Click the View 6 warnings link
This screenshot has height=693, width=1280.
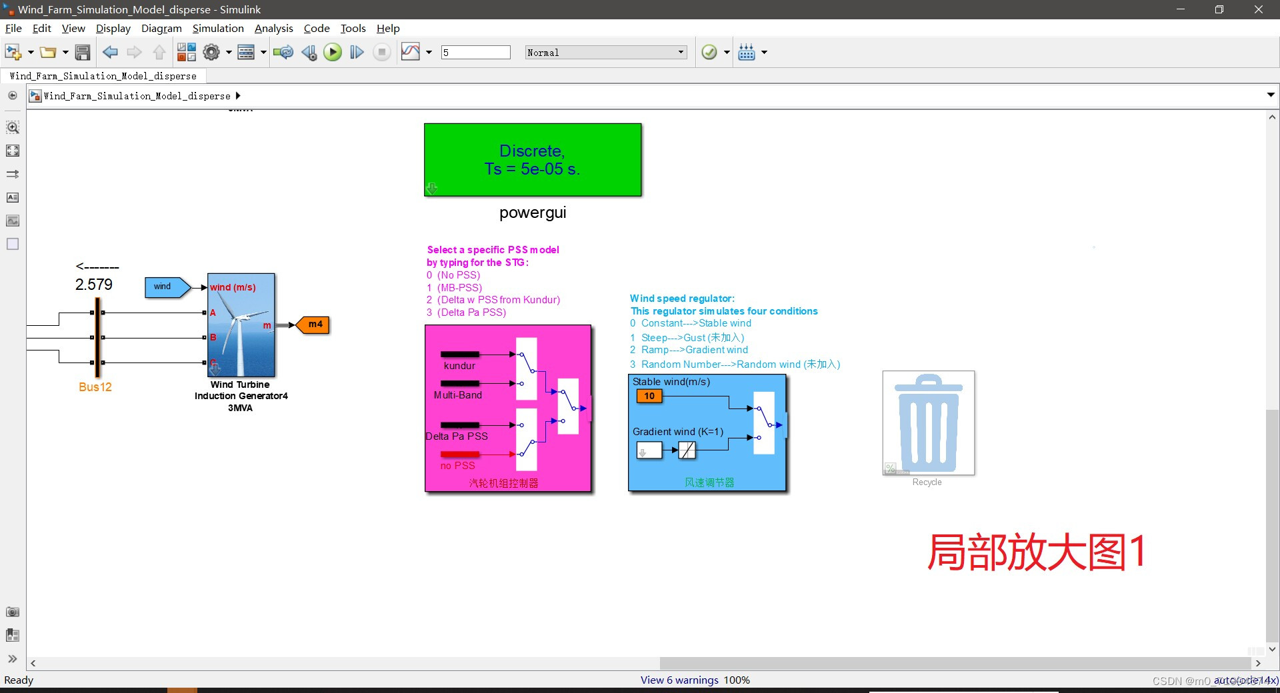pyautogui.click(x=679, y=680)
